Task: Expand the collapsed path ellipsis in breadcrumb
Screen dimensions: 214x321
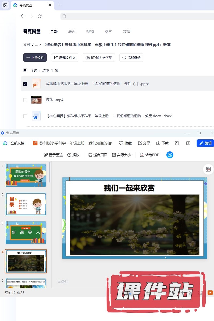Action: pos(37,45)
